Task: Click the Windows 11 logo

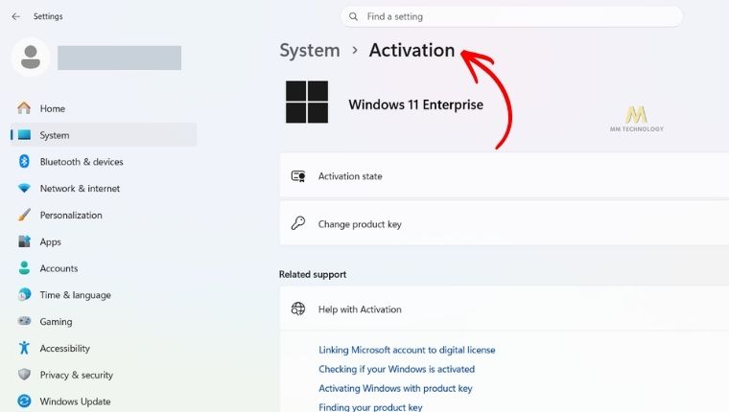Action: 307,102
